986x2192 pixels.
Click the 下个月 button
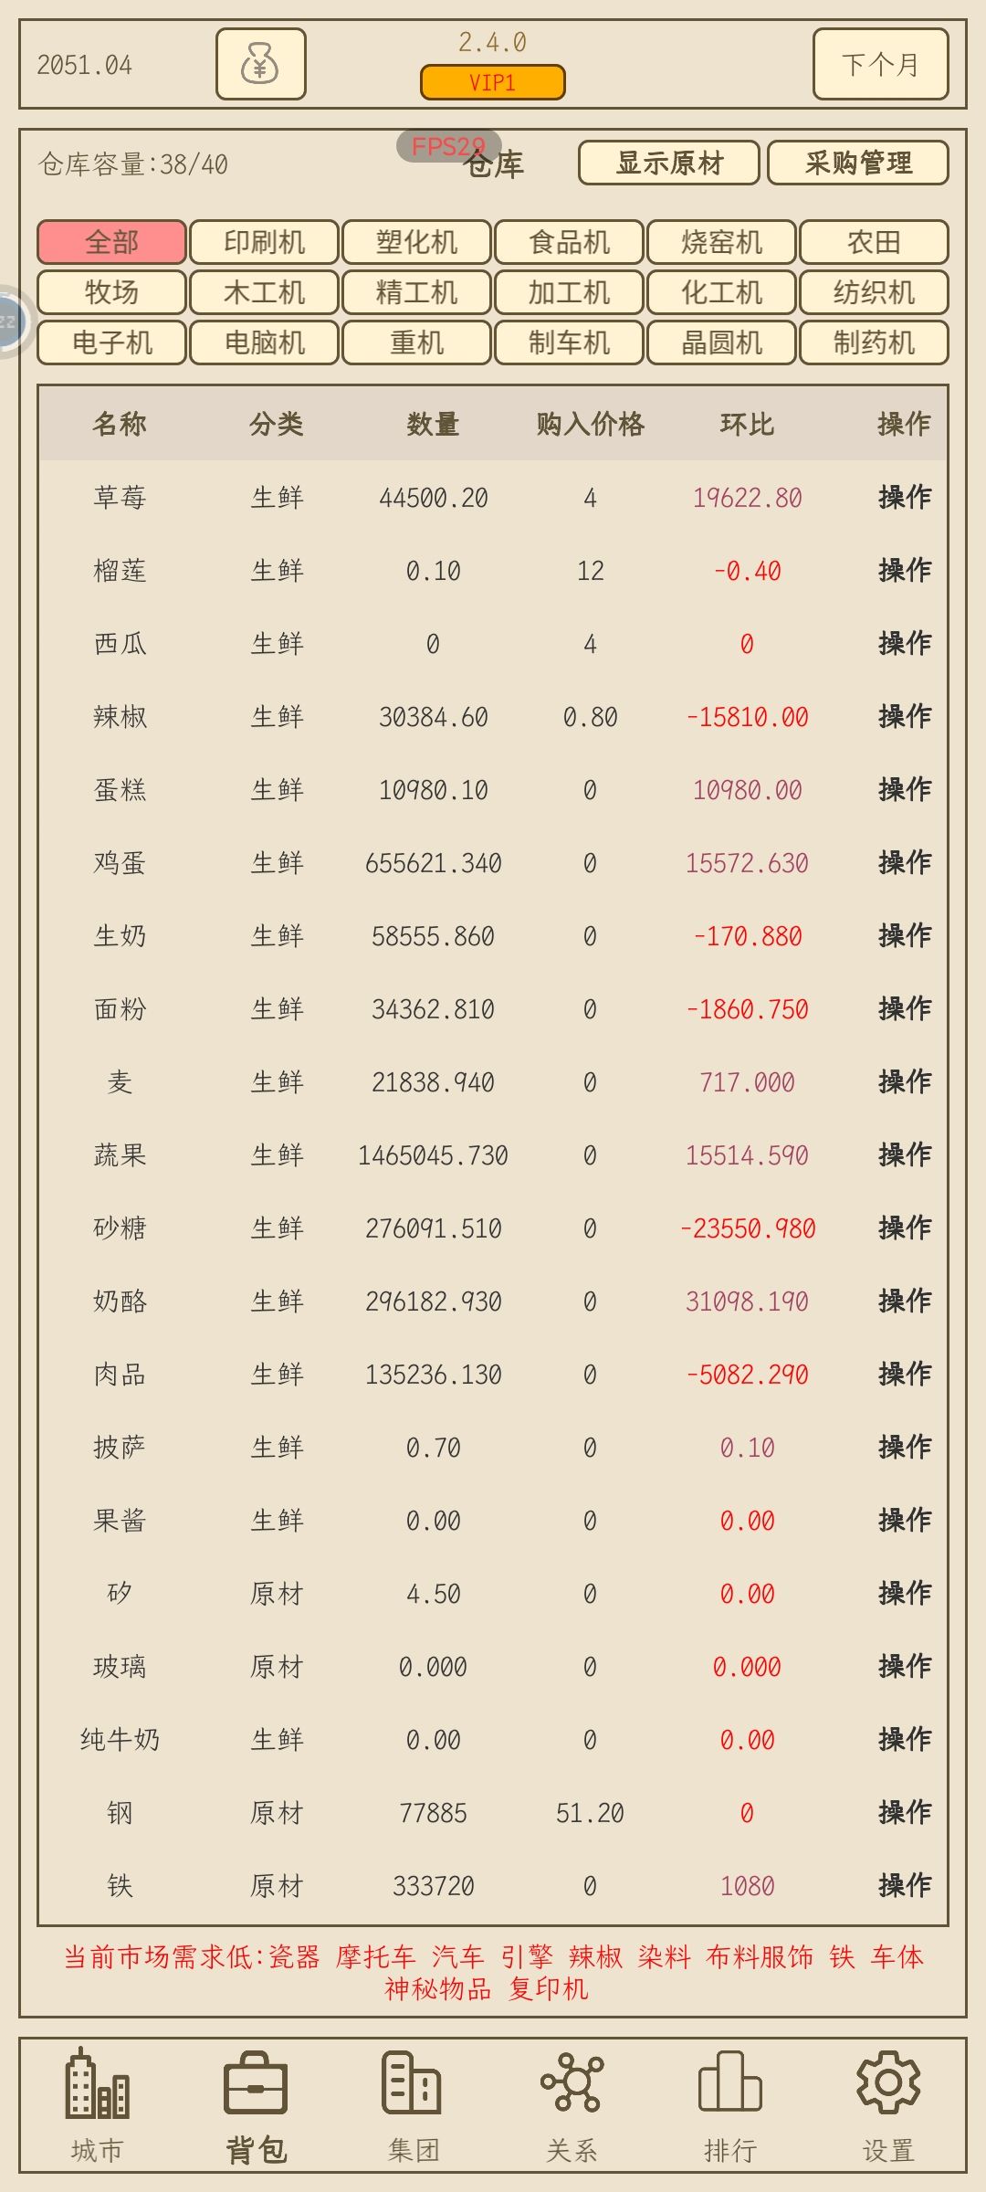click(880, 64)
